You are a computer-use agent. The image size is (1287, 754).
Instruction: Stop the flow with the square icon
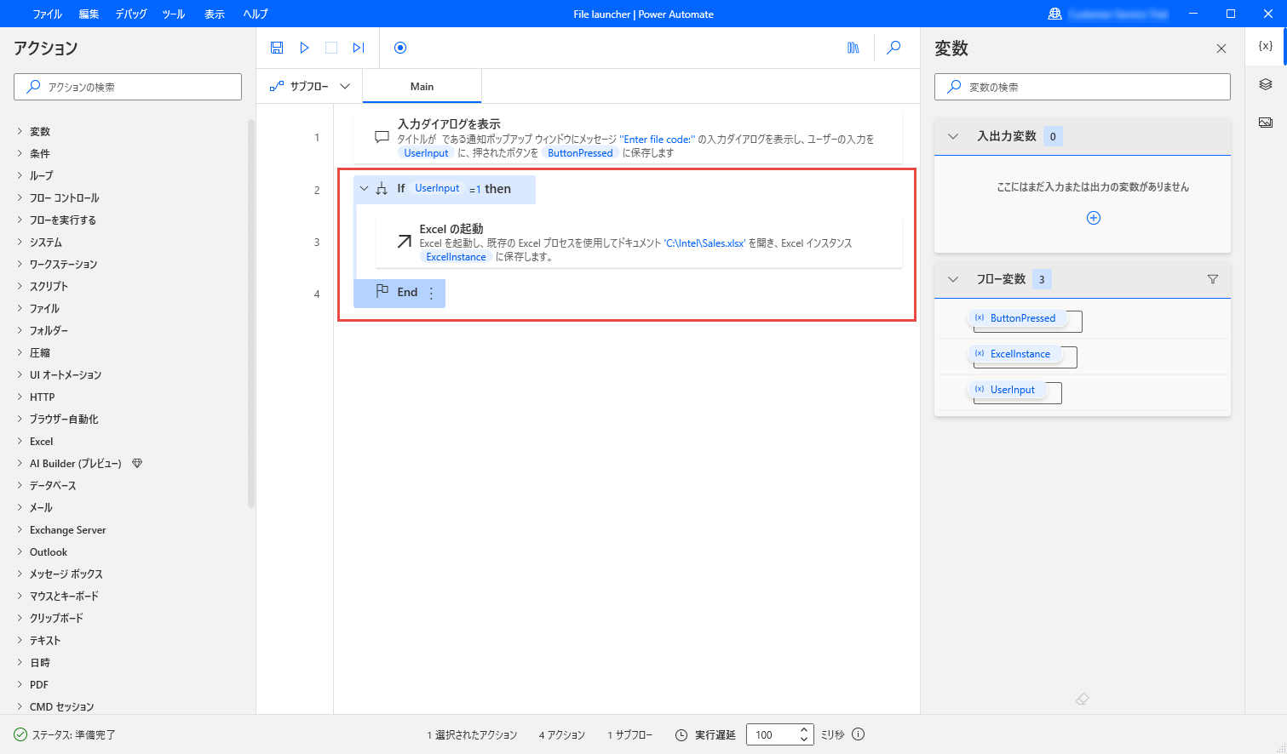(331, 48)
